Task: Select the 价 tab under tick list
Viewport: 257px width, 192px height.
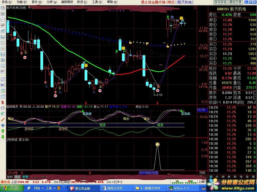Action: (x=217, y=177)
